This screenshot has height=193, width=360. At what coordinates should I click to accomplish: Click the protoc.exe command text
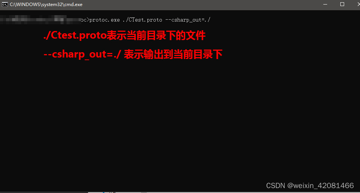tap(104, 20)
